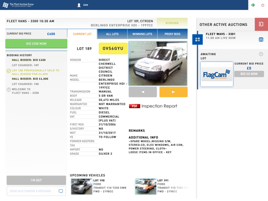The height and width of the screenshot is (201, 268).
Task: Click the info icon beside Awaiting Lot
Action: tap(261, 54)
